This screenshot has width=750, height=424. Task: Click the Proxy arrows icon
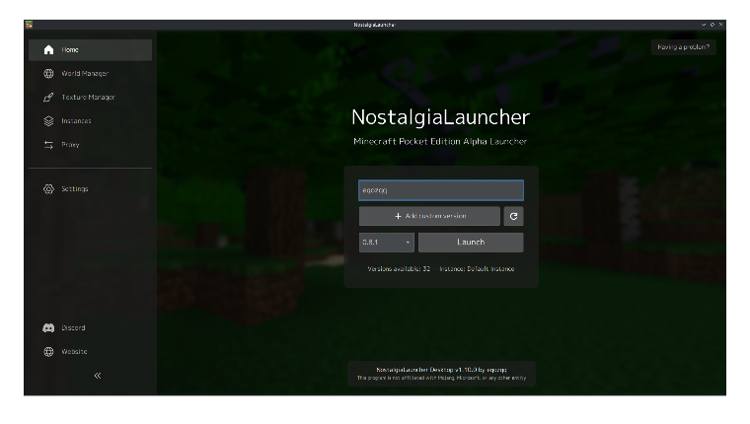[48, 145]
